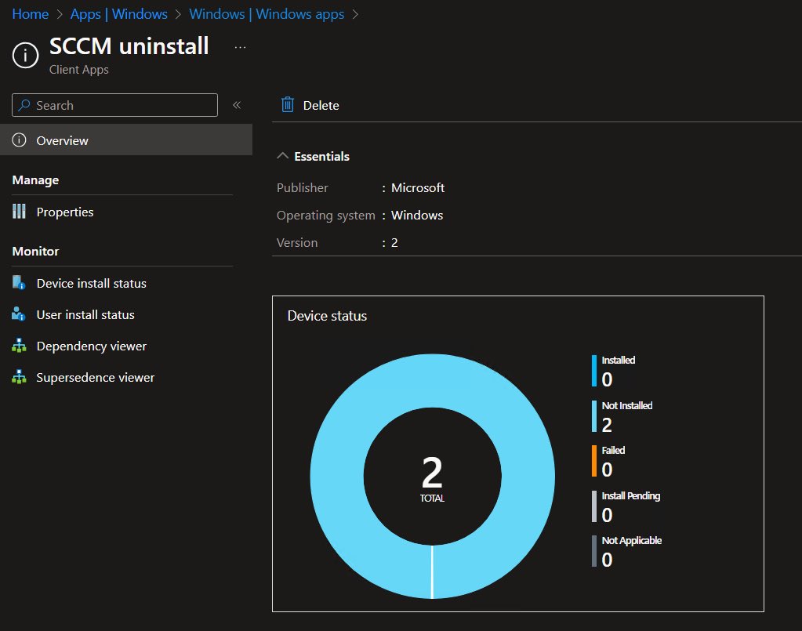Image resolution: width=802 pixels, height=631 pixels.
Task: Click the Overview info circle icon
Action: (19, 140)
